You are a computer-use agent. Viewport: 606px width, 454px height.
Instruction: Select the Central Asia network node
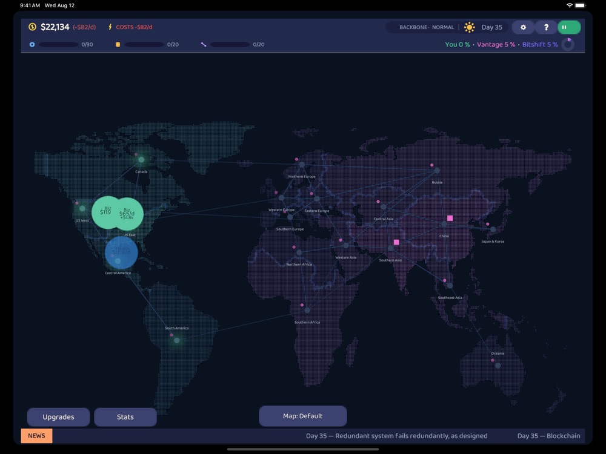(384, 207)
